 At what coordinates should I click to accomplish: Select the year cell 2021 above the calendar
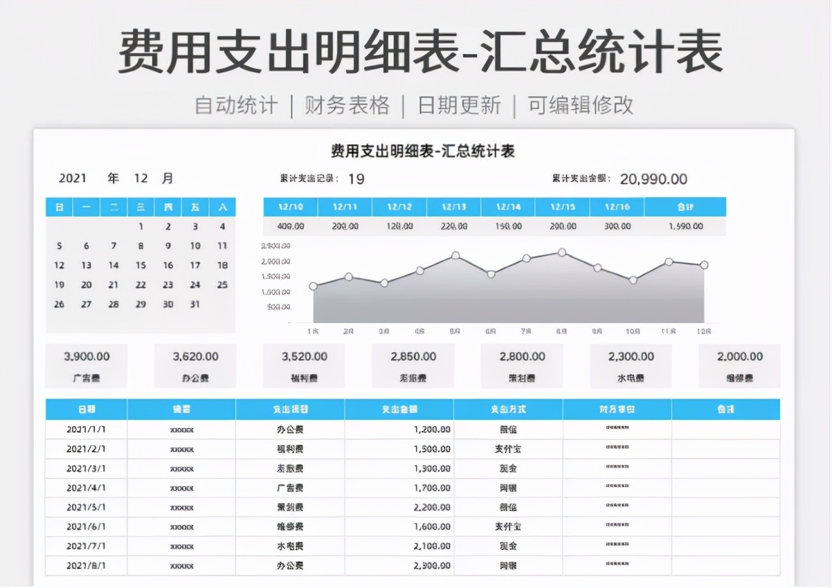click(x=73, y=178)
